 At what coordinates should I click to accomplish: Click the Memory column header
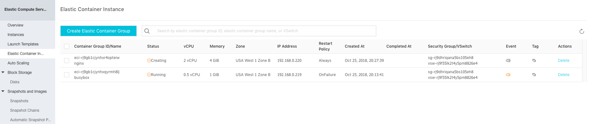click(x=217, y=46)
